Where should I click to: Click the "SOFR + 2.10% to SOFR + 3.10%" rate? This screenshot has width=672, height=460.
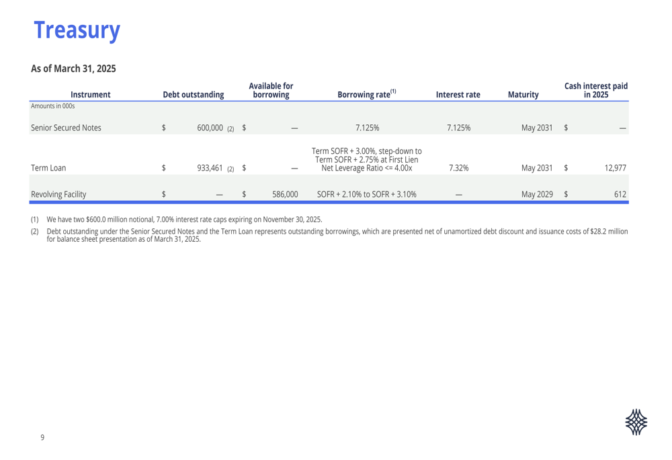366,195
